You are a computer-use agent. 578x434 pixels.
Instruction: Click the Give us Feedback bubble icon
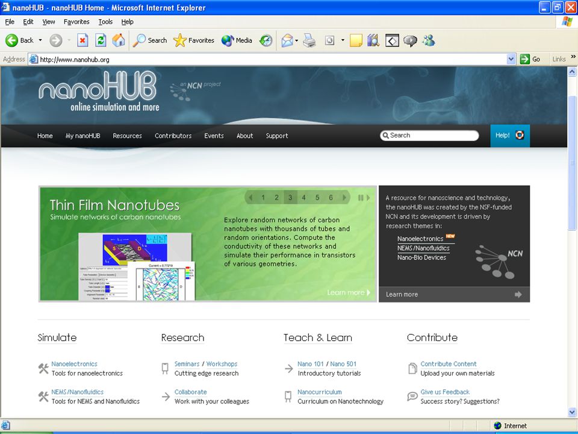(412, 397)
